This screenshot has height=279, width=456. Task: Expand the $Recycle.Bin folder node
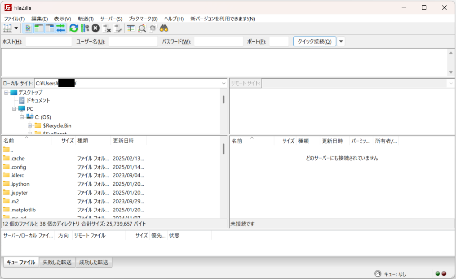click(x=30, y=126)
